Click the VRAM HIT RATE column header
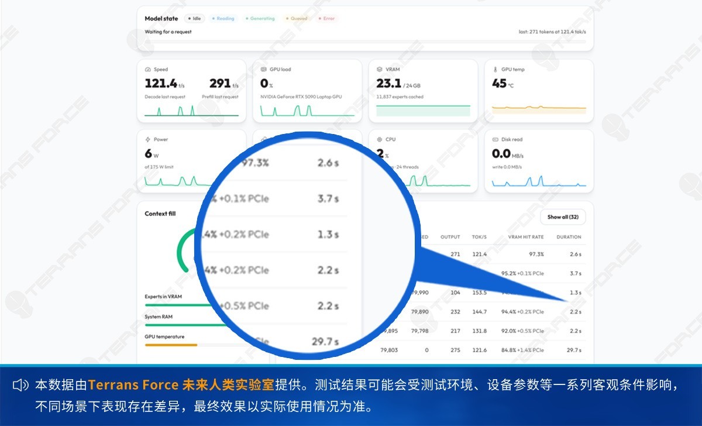Image resolution: width=702 pixels, height=426 pixels. coord(525,237)
